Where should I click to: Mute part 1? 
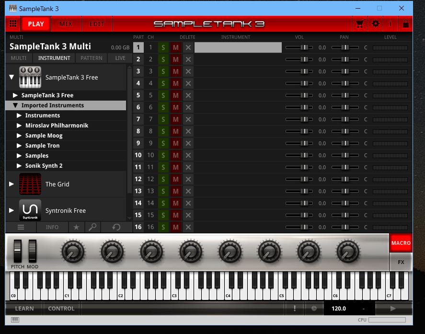(176, 47)
